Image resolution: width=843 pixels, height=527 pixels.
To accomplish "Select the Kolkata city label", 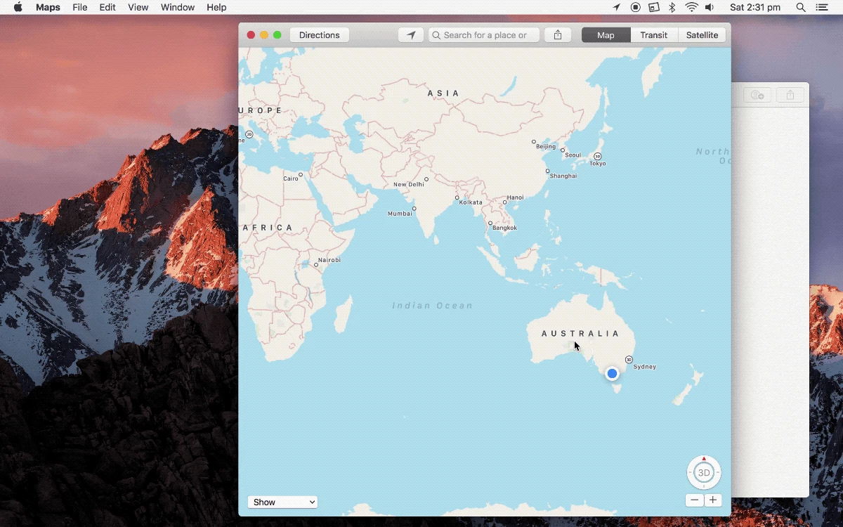I will [x=471, y=202].
